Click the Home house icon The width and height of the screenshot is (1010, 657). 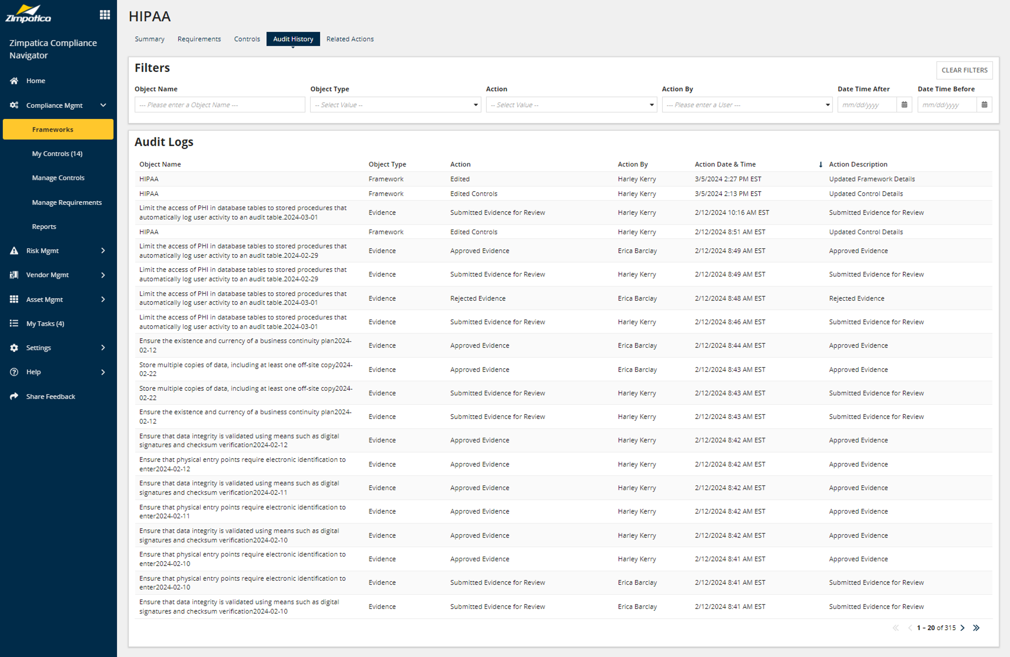(14, 81)
